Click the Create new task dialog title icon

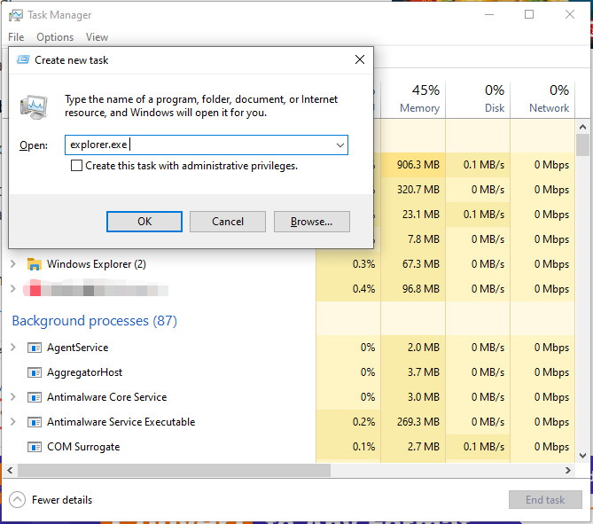tap(23, 59)
